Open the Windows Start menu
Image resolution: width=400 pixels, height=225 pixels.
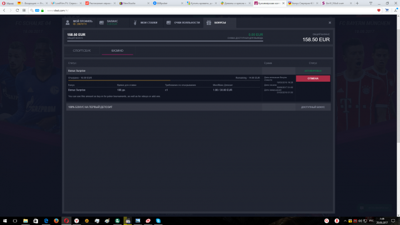[x=5, y=221]
